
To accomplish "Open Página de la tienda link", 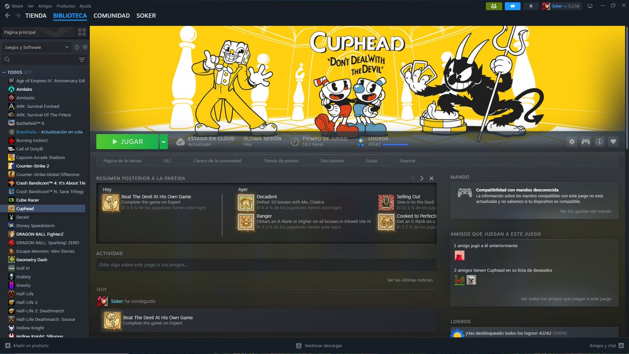I will click(x=122, y=161).
